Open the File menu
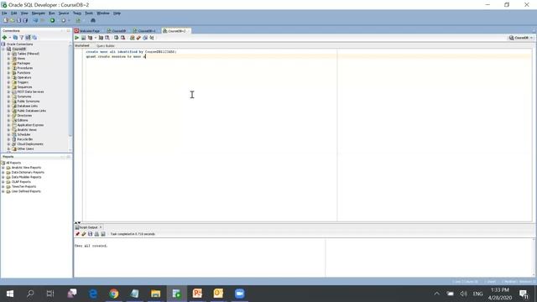Image resolution: width=537 pixels, height=302 pixels. click(x=4, y=13)
